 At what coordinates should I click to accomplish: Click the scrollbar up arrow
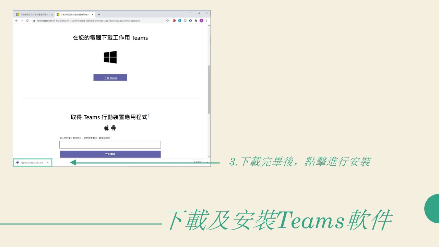(x=209, y=25)
